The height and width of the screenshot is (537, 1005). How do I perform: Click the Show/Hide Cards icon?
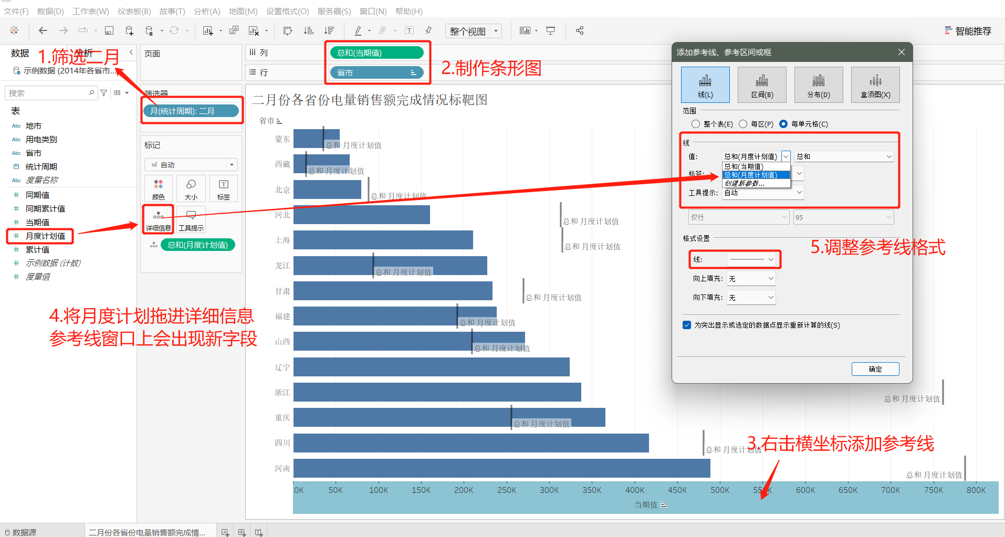pyautogui.click(x=525, y=30)
